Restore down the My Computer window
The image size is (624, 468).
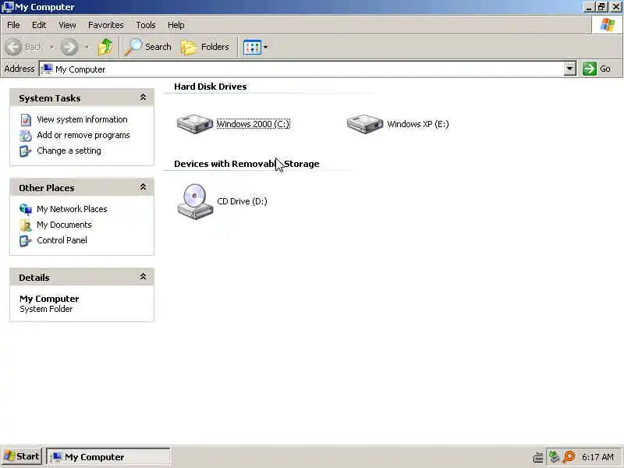(x=601, y=7)
